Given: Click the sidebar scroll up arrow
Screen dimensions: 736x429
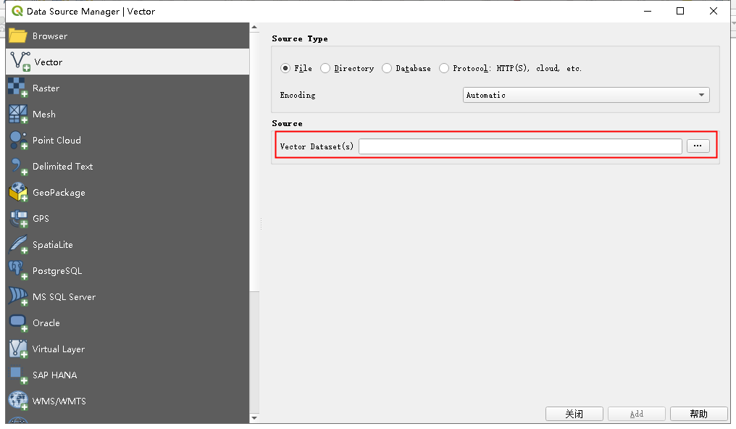Looking at the screenshot, I should click(254, 28).
